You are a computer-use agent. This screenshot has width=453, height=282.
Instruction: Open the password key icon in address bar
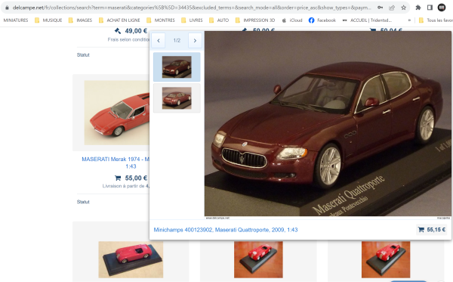point(381,8)
